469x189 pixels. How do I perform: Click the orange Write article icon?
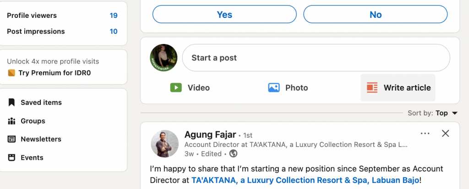pos(372,87)
